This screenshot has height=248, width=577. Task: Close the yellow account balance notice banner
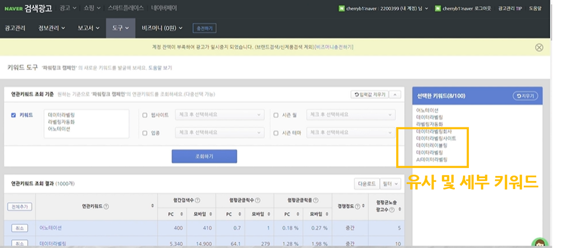click(x=539, y=48)
